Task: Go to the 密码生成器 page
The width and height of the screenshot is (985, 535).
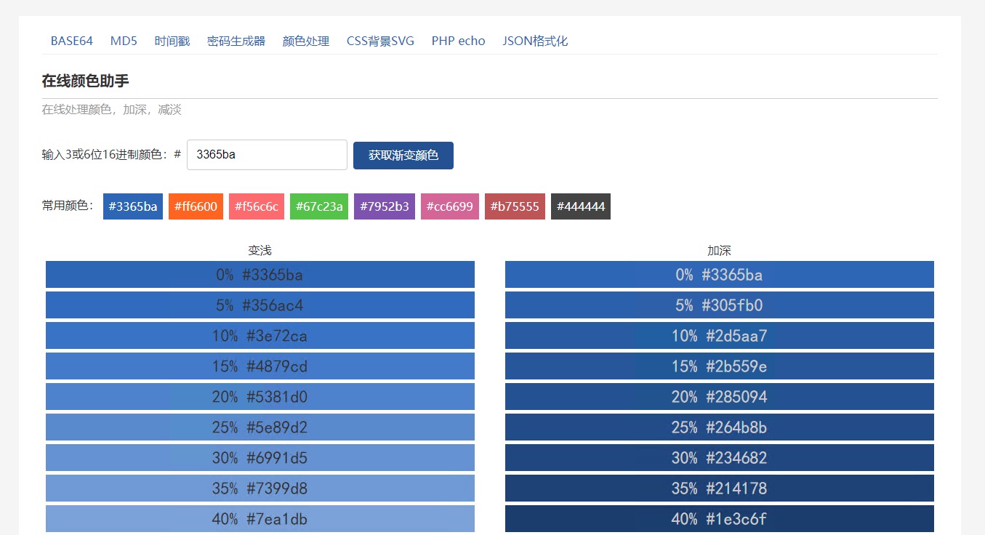Action: (x=236, y=41)
